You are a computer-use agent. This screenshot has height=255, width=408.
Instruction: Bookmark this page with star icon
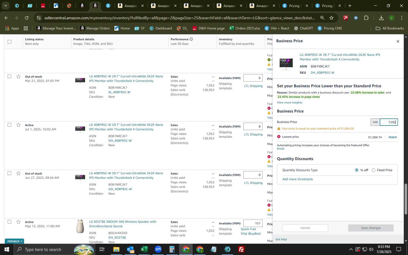coord(331,18)
